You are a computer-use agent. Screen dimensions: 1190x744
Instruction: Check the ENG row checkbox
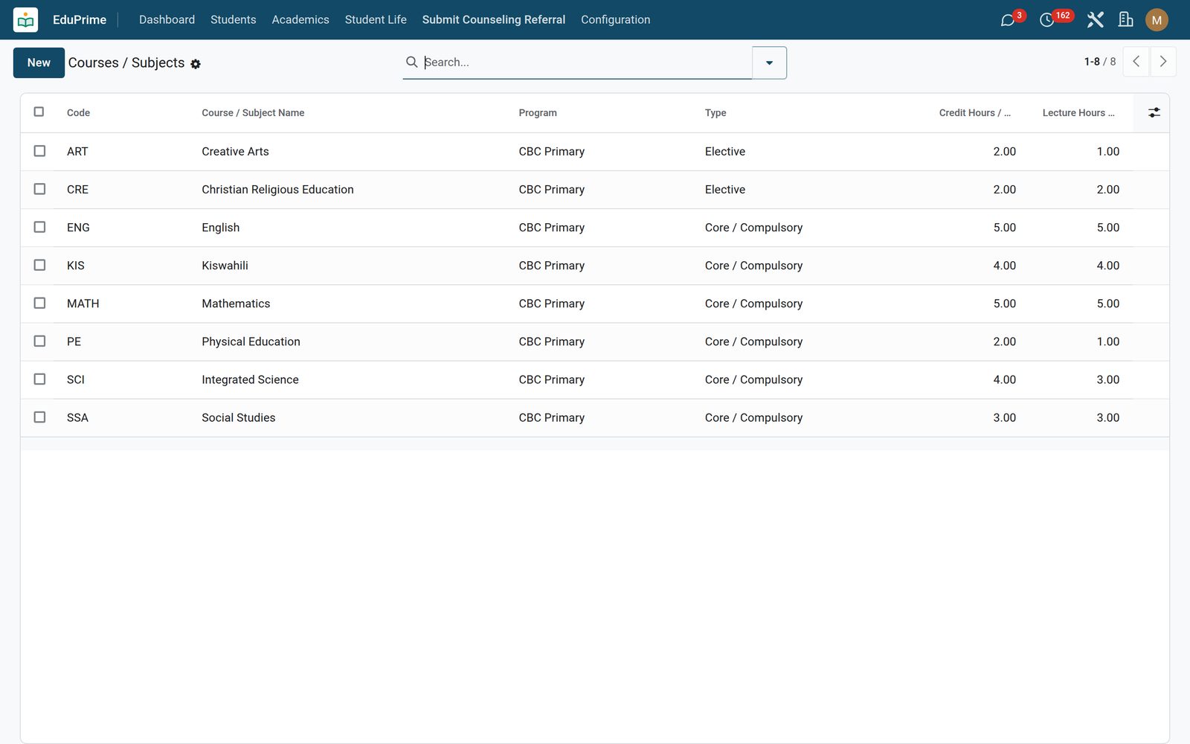pyautogui.click(x=39, y=227)
